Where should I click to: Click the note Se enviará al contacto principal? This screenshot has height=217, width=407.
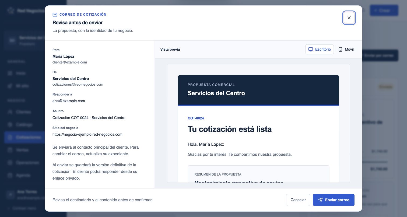coord(96,151)
